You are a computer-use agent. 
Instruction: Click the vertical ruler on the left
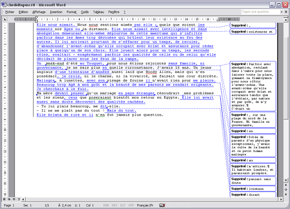click(x=5, y=109)
